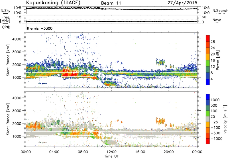This screenshot has height=158, width=228.
Task: Click the red bottom of velocity colorbar
Action: tap(208, 141)
